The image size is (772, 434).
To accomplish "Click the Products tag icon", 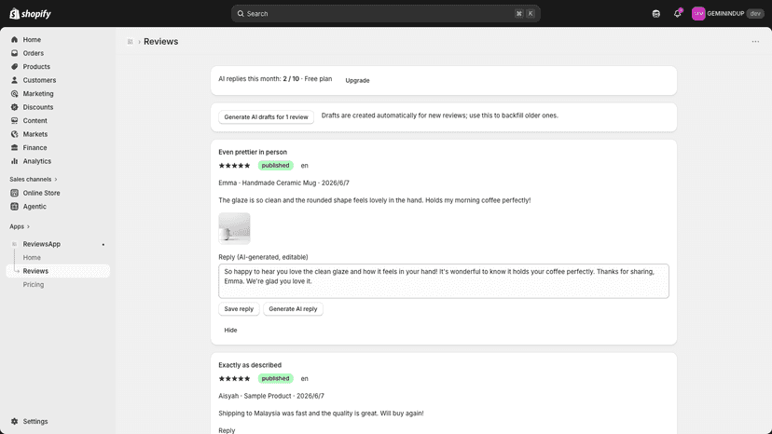I will [x=14, y=66].
